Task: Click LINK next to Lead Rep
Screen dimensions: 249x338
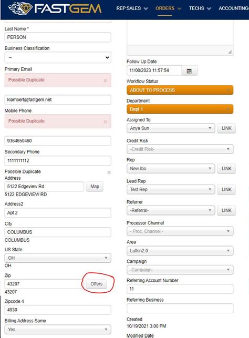Action: [226, 189]
